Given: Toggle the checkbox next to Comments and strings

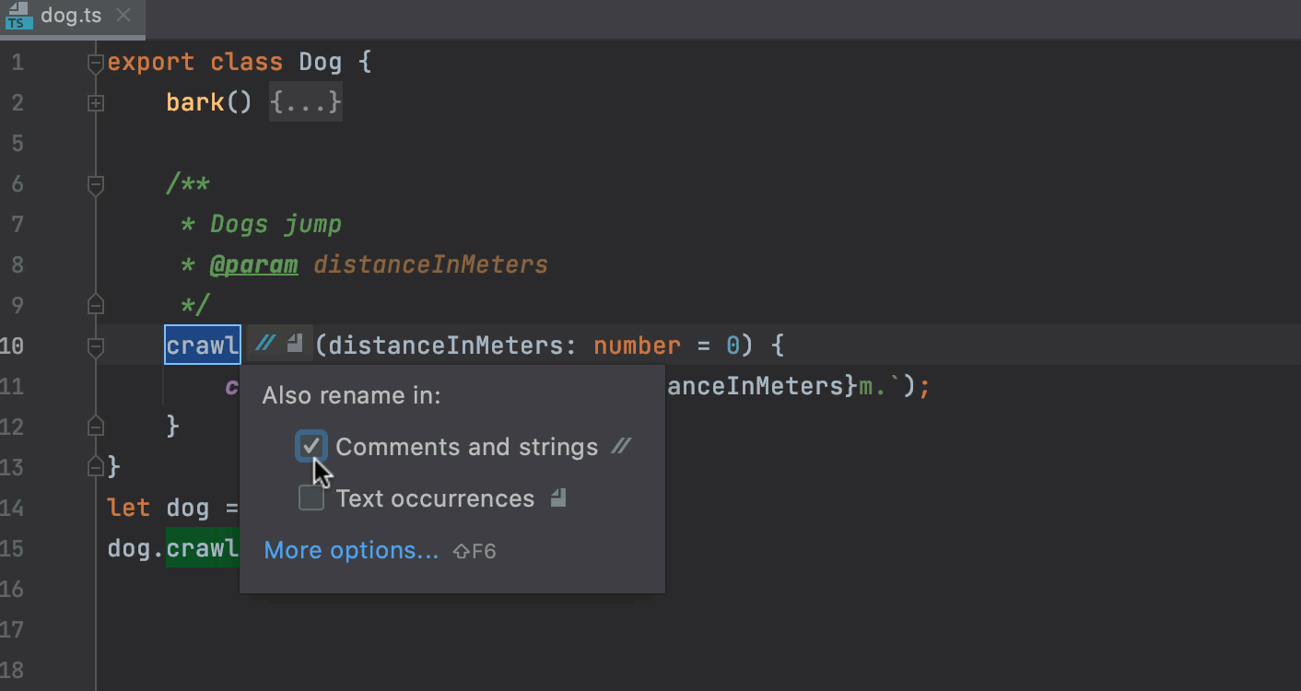Looking at the screenshot, I should point(311,446).
